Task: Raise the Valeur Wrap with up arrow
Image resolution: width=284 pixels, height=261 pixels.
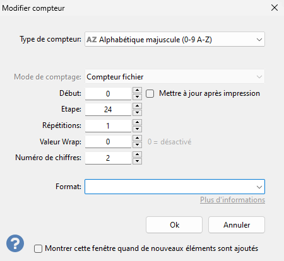Action: [138, 138]
